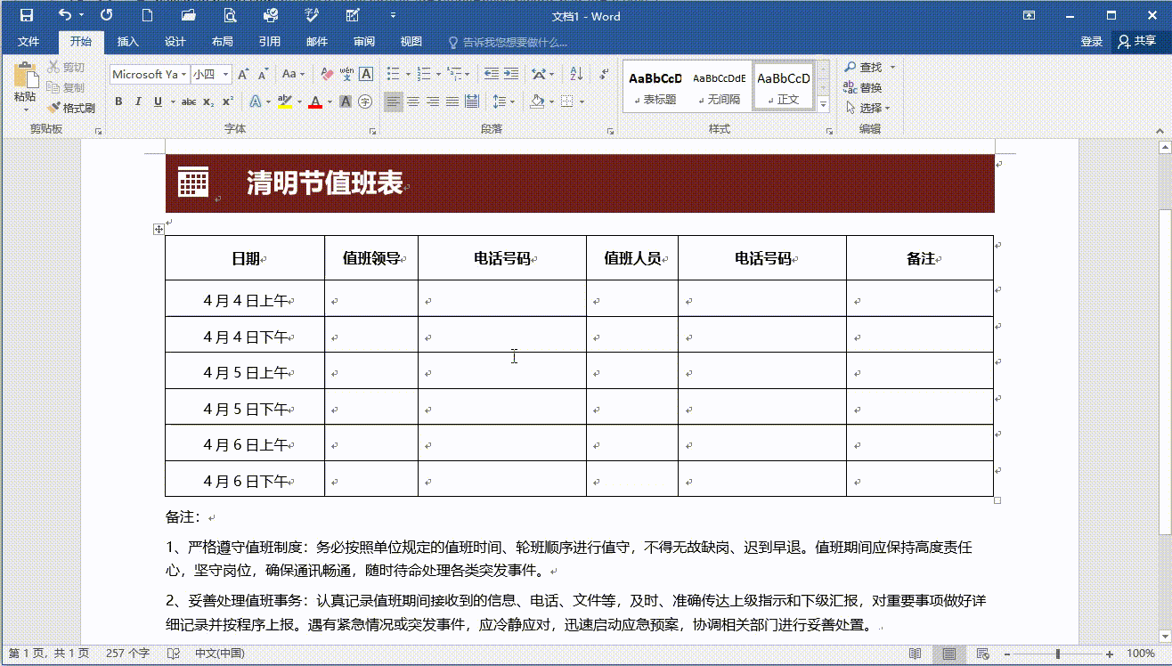The width and height of the screenshot is (1172, 666).
Task: Click the paste clipboard icon
Action: coord(25,76)
